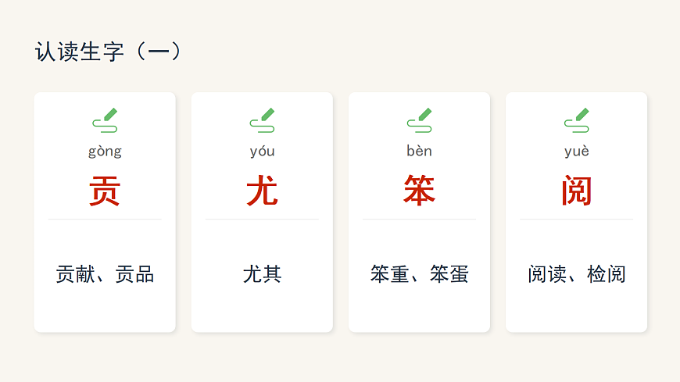Tap the red character 笨
Viewport: 680px width, 382px height.
click(x=419, y=191)
